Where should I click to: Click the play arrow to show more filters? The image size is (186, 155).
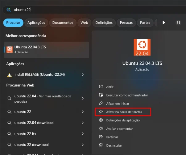coord(164,22)
